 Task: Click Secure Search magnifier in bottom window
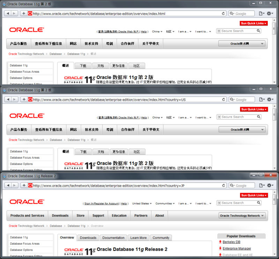259,203
